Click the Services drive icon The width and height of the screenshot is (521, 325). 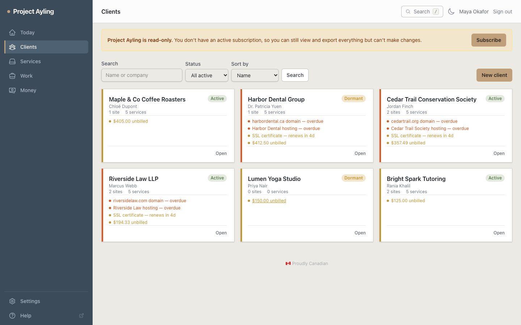(12, 61)
